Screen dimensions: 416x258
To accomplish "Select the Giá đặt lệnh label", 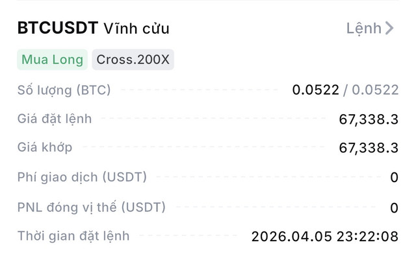I will coord(55,119).
